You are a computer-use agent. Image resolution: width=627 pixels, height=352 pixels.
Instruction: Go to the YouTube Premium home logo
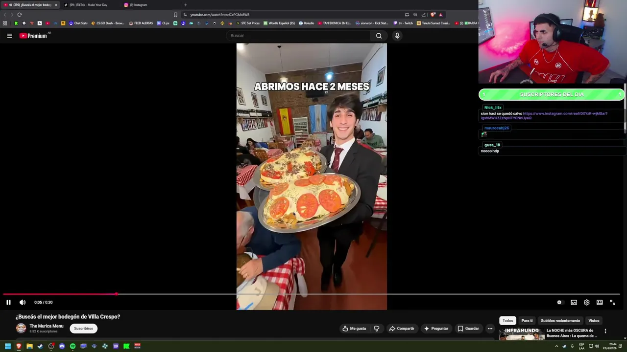tap(33, 36)
